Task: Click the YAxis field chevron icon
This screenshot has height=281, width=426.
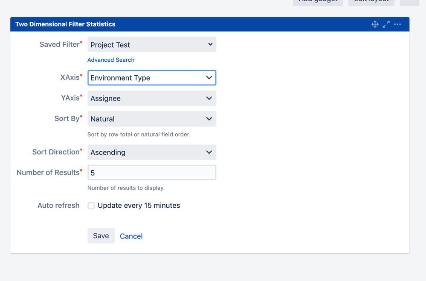Action: pos(209,98)
